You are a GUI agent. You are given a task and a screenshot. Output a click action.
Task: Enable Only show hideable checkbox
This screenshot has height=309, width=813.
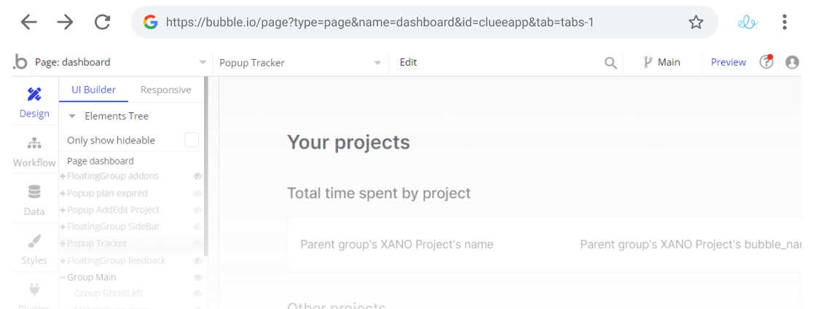click(x=192, y=140)
